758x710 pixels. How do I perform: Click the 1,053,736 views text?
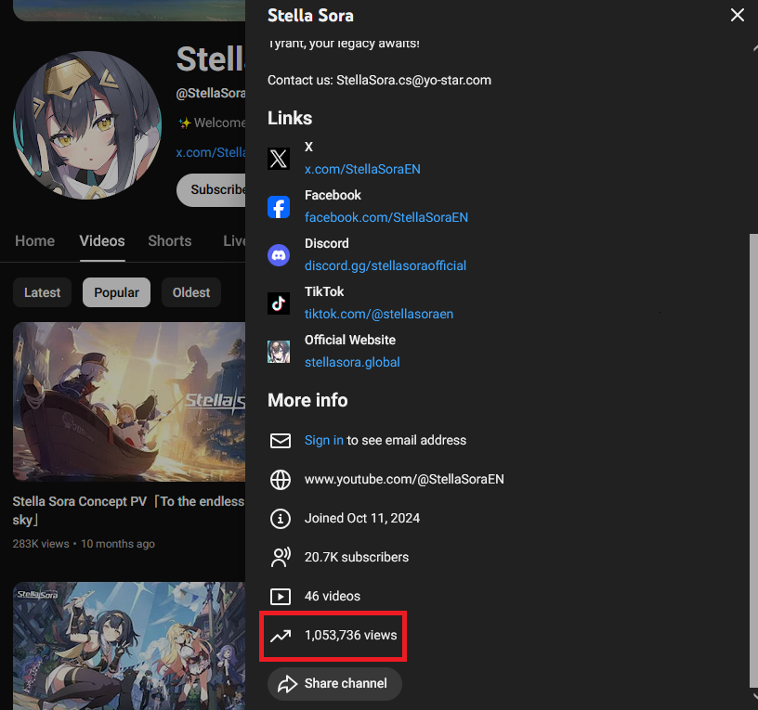(x=350, y=635)
